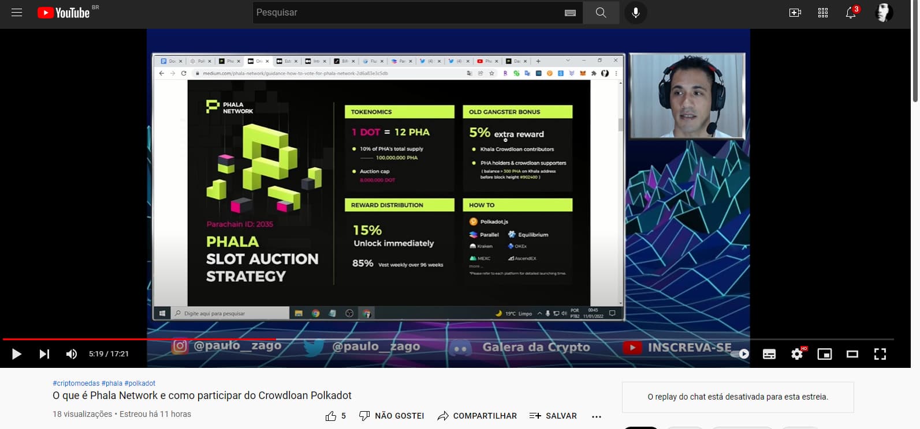Viewport: 920px width, 429px height.
Task: Toggle subtitles/closed captions
Action: click(769, 354)
